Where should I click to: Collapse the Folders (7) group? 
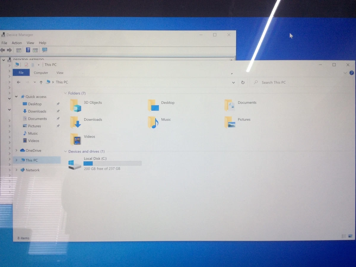(65, 93)
